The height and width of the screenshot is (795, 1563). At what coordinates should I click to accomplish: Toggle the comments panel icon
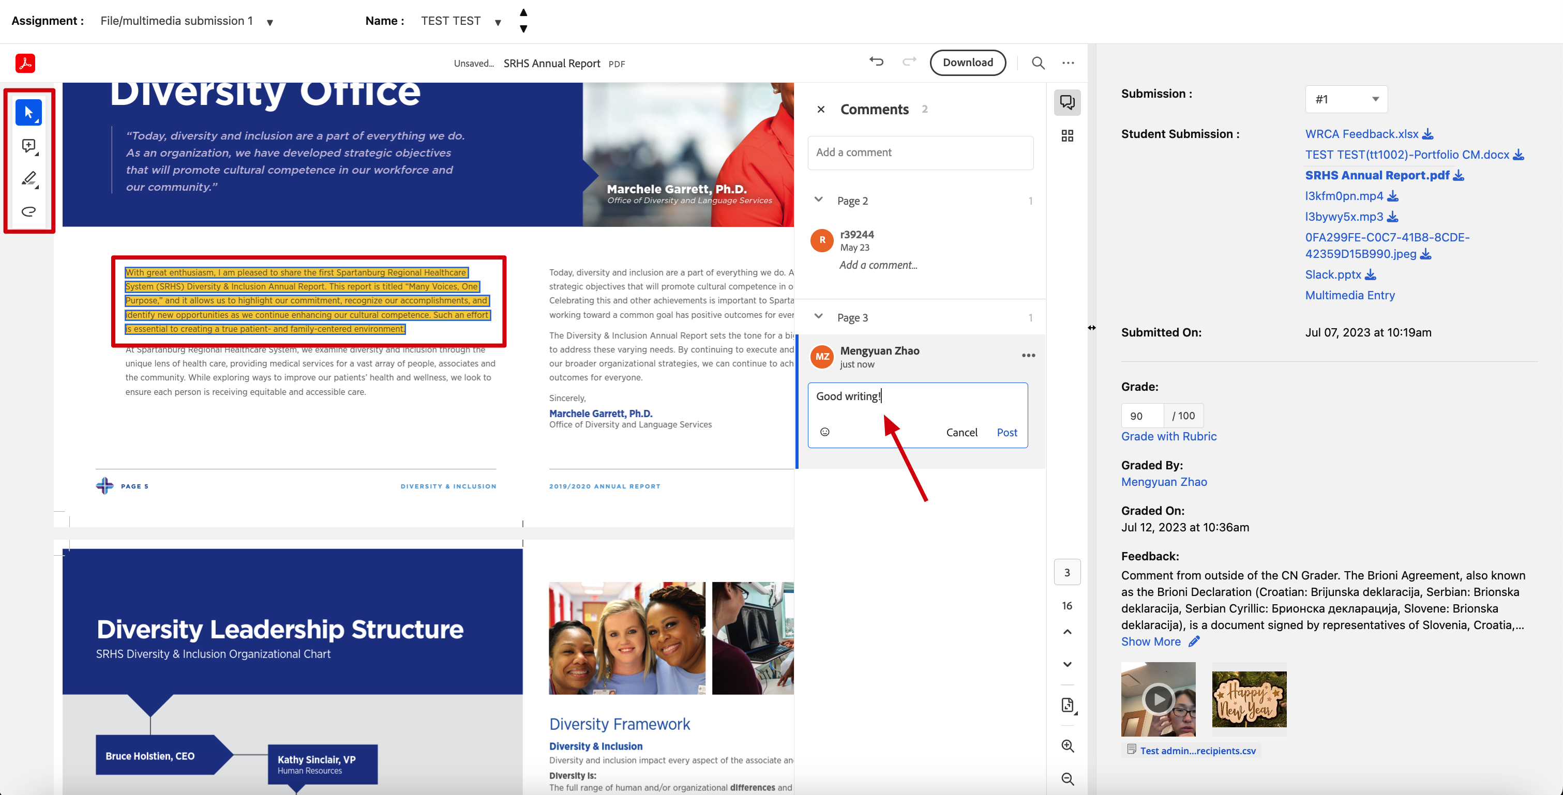[1068, 102]
